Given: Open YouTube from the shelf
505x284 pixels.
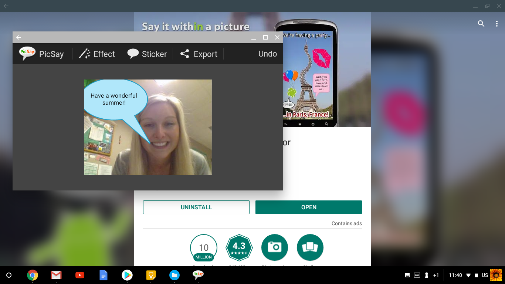Looking at the screenshot, I should pyautogui.click(x=80, y=275).
